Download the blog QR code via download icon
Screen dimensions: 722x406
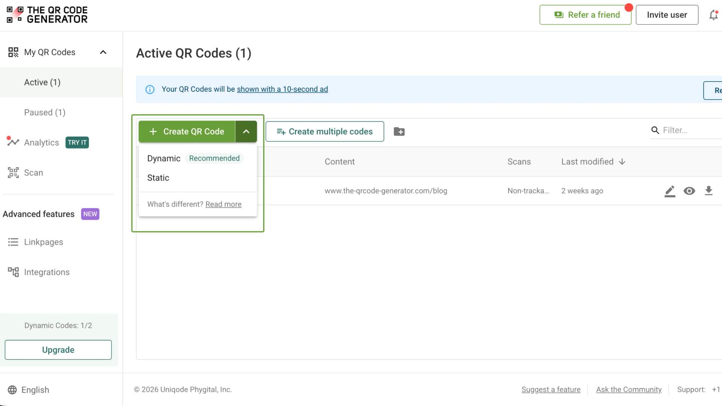(x=708, y=191)
